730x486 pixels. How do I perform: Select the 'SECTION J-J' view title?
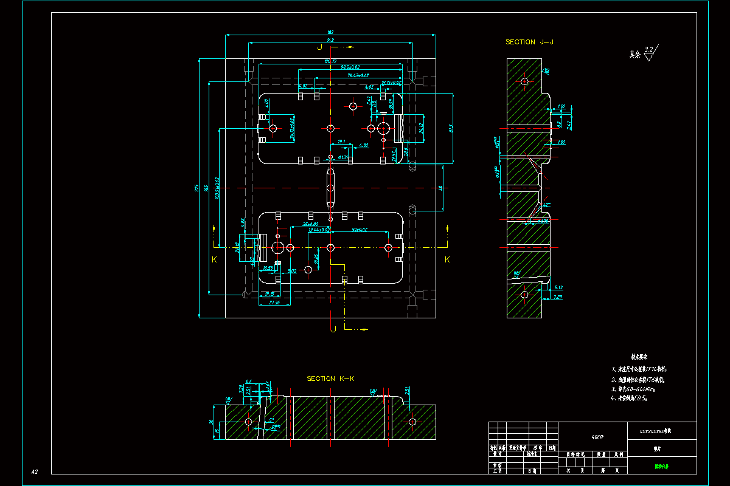(x=530, y=42)
